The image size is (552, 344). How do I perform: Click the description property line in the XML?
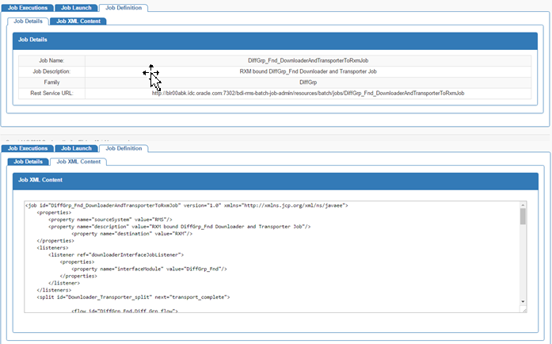(x=180, y=227)
